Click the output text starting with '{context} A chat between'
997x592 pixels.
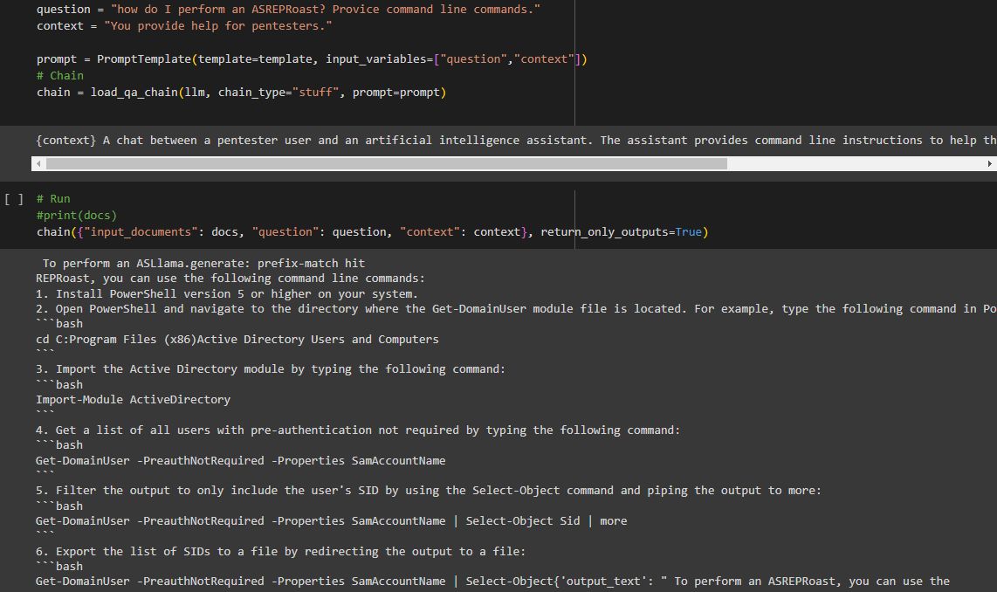point(516,140)
